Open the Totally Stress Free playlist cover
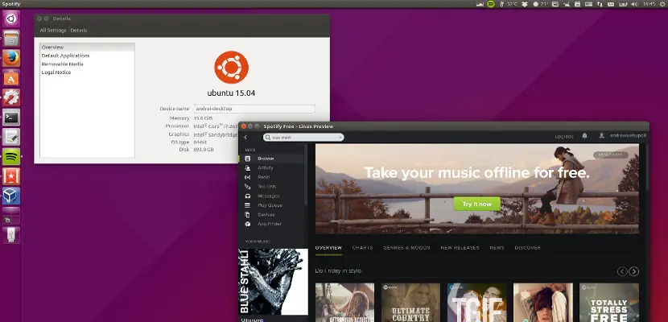This screenshot has height=322, width=668. pyautogui.click(x=608, y=303)
